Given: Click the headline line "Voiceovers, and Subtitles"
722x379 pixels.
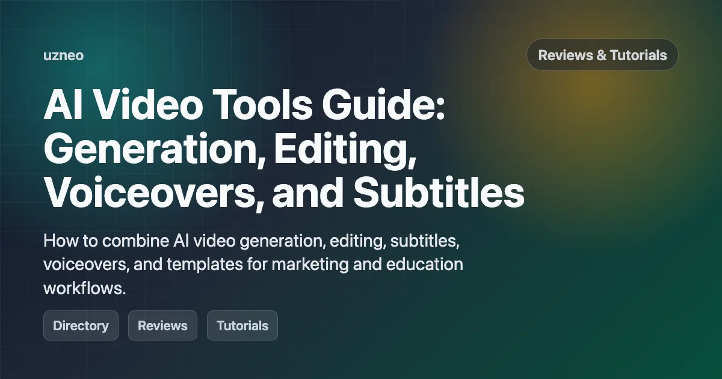Looking at the screenshot, I should [x=283, y=193].
